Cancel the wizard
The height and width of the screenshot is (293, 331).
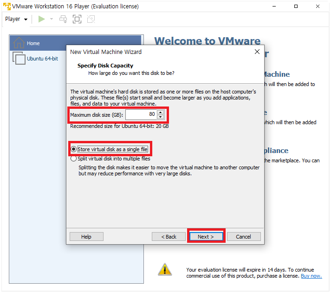[x=244, y=237]
